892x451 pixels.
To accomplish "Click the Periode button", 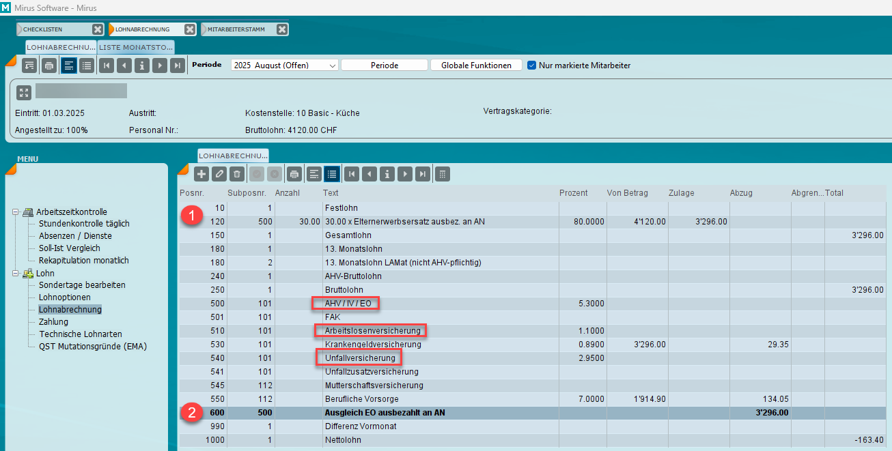I will click(x=385, y=66).
